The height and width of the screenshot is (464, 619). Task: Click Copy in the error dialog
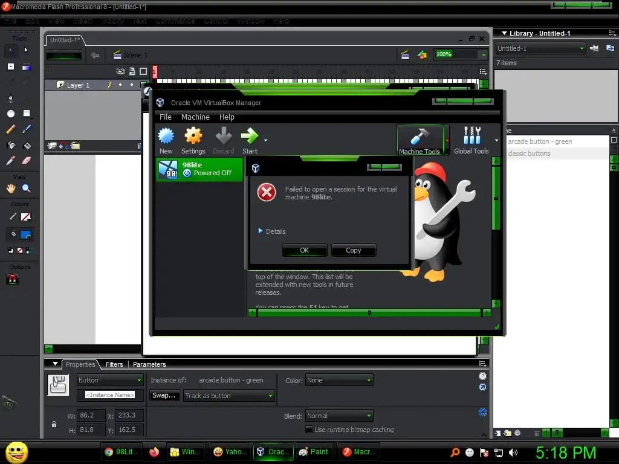353,250
